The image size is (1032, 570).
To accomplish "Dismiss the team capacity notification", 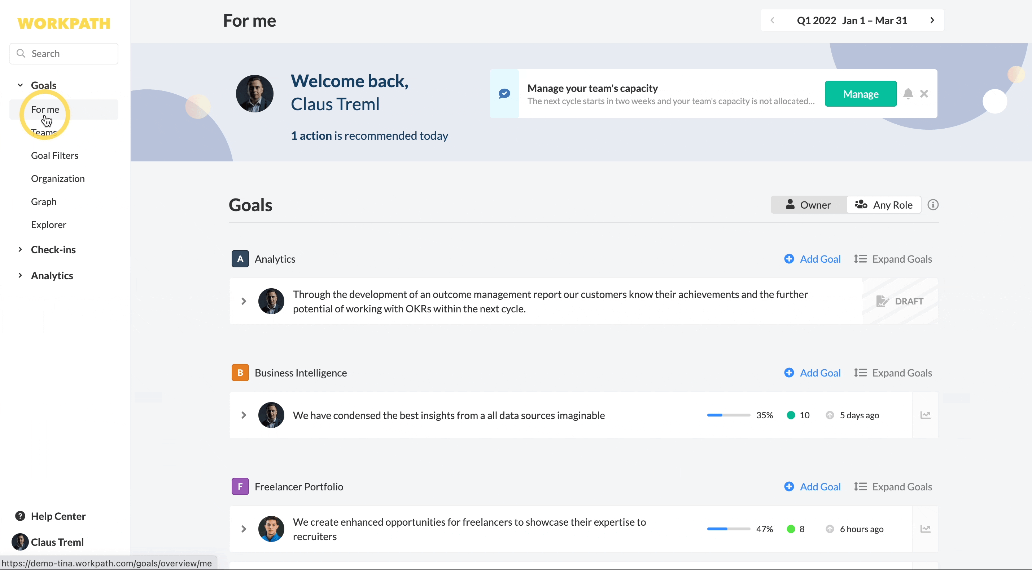I will (924, 94).
